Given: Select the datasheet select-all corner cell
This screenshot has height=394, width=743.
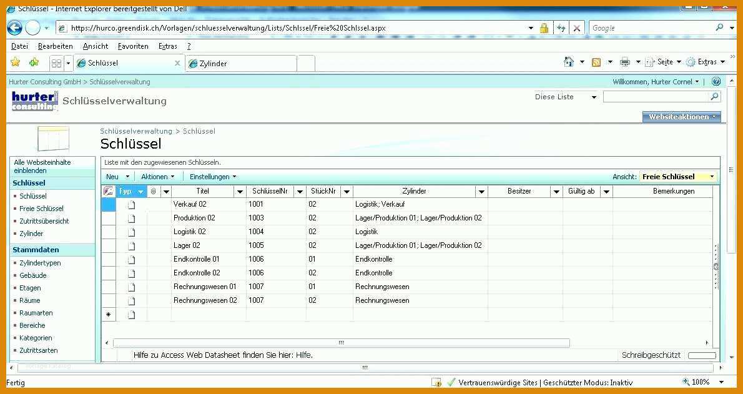Looking at the screenshot, I should (109, 191).
